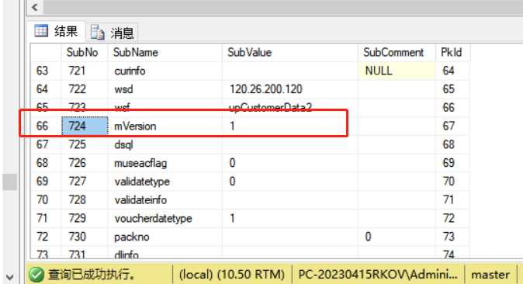Click the voucherdatetype cell
The width and height of the screenshot is (523, 284).
[165, 218]
